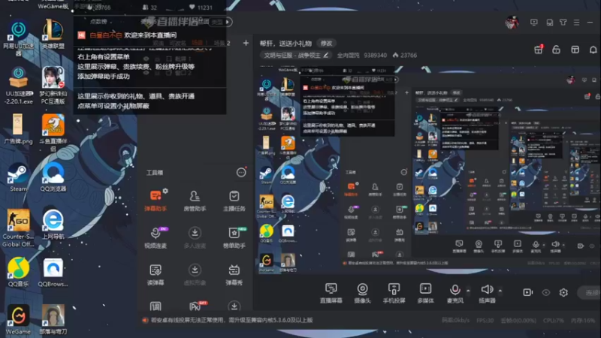Add 直播屏幕 capture source
Screen dimensions: 601x338
point(331,293)
